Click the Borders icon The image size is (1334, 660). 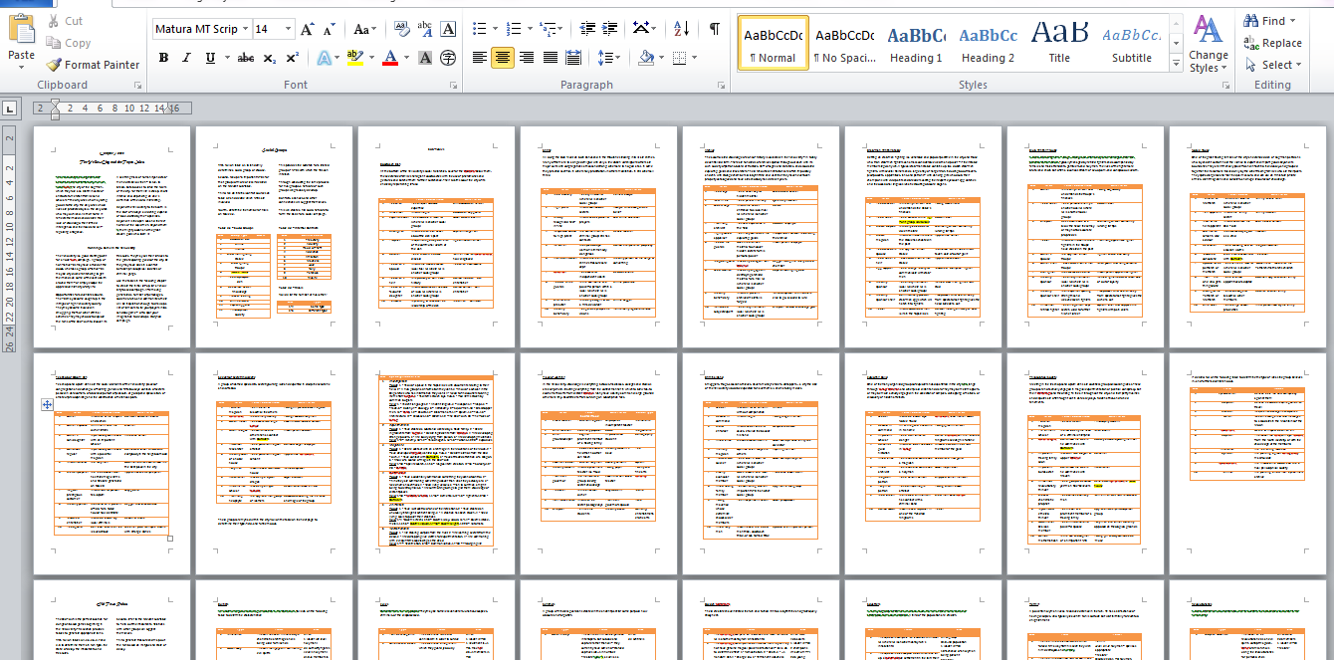pos(678,58)
